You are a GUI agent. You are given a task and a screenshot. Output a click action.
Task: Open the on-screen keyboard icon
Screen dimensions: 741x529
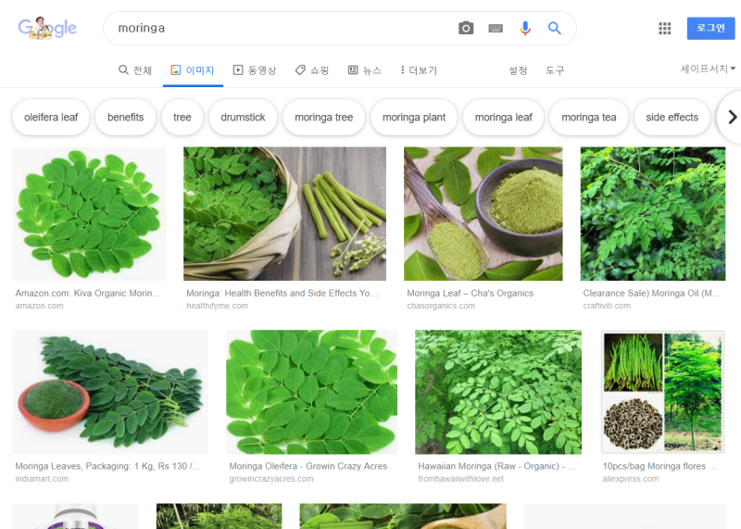click(496, 29)
